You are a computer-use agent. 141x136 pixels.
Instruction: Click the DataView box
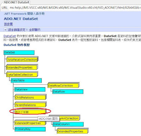[30, 89]
